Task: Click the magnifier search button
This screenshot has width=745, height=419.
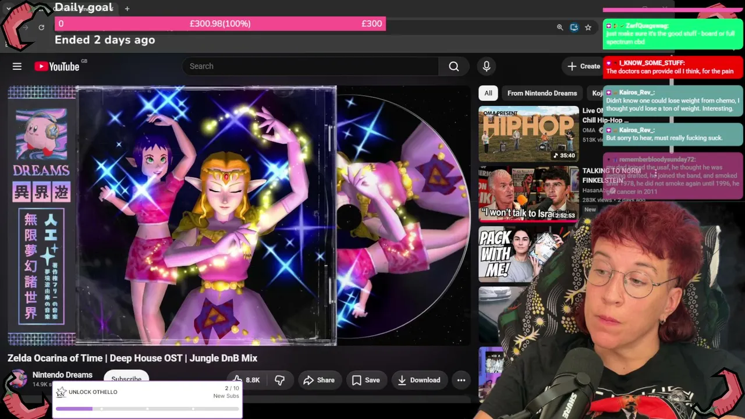Action: [x=454, y=66]
